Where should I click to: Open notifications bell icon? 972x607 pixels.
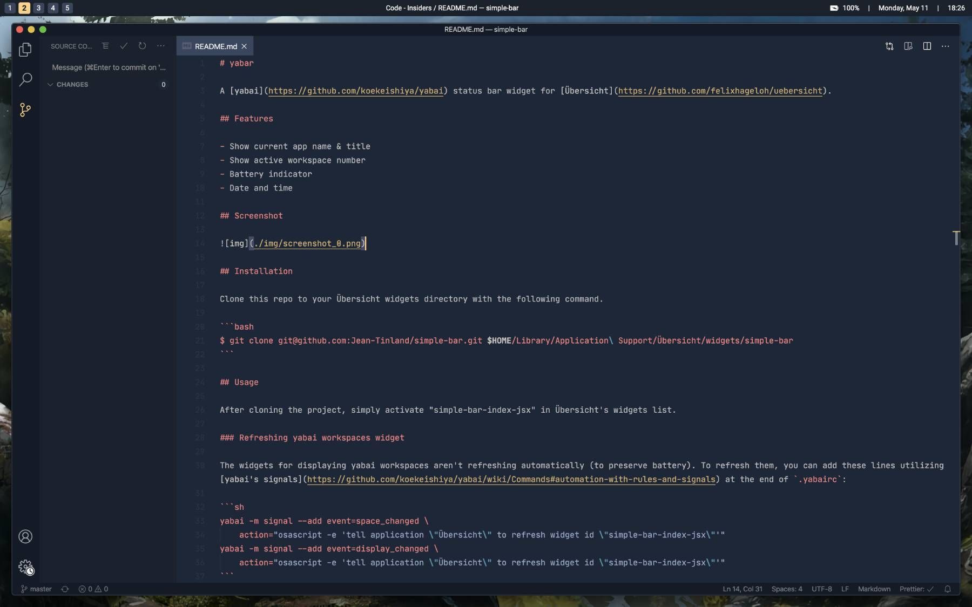click(x=947, y=589)
